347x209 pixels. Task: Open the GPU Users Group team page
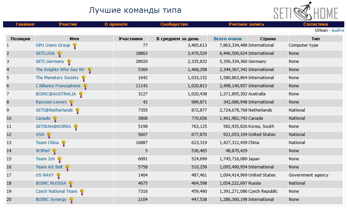pyautogui.click(x=53, y=45)
